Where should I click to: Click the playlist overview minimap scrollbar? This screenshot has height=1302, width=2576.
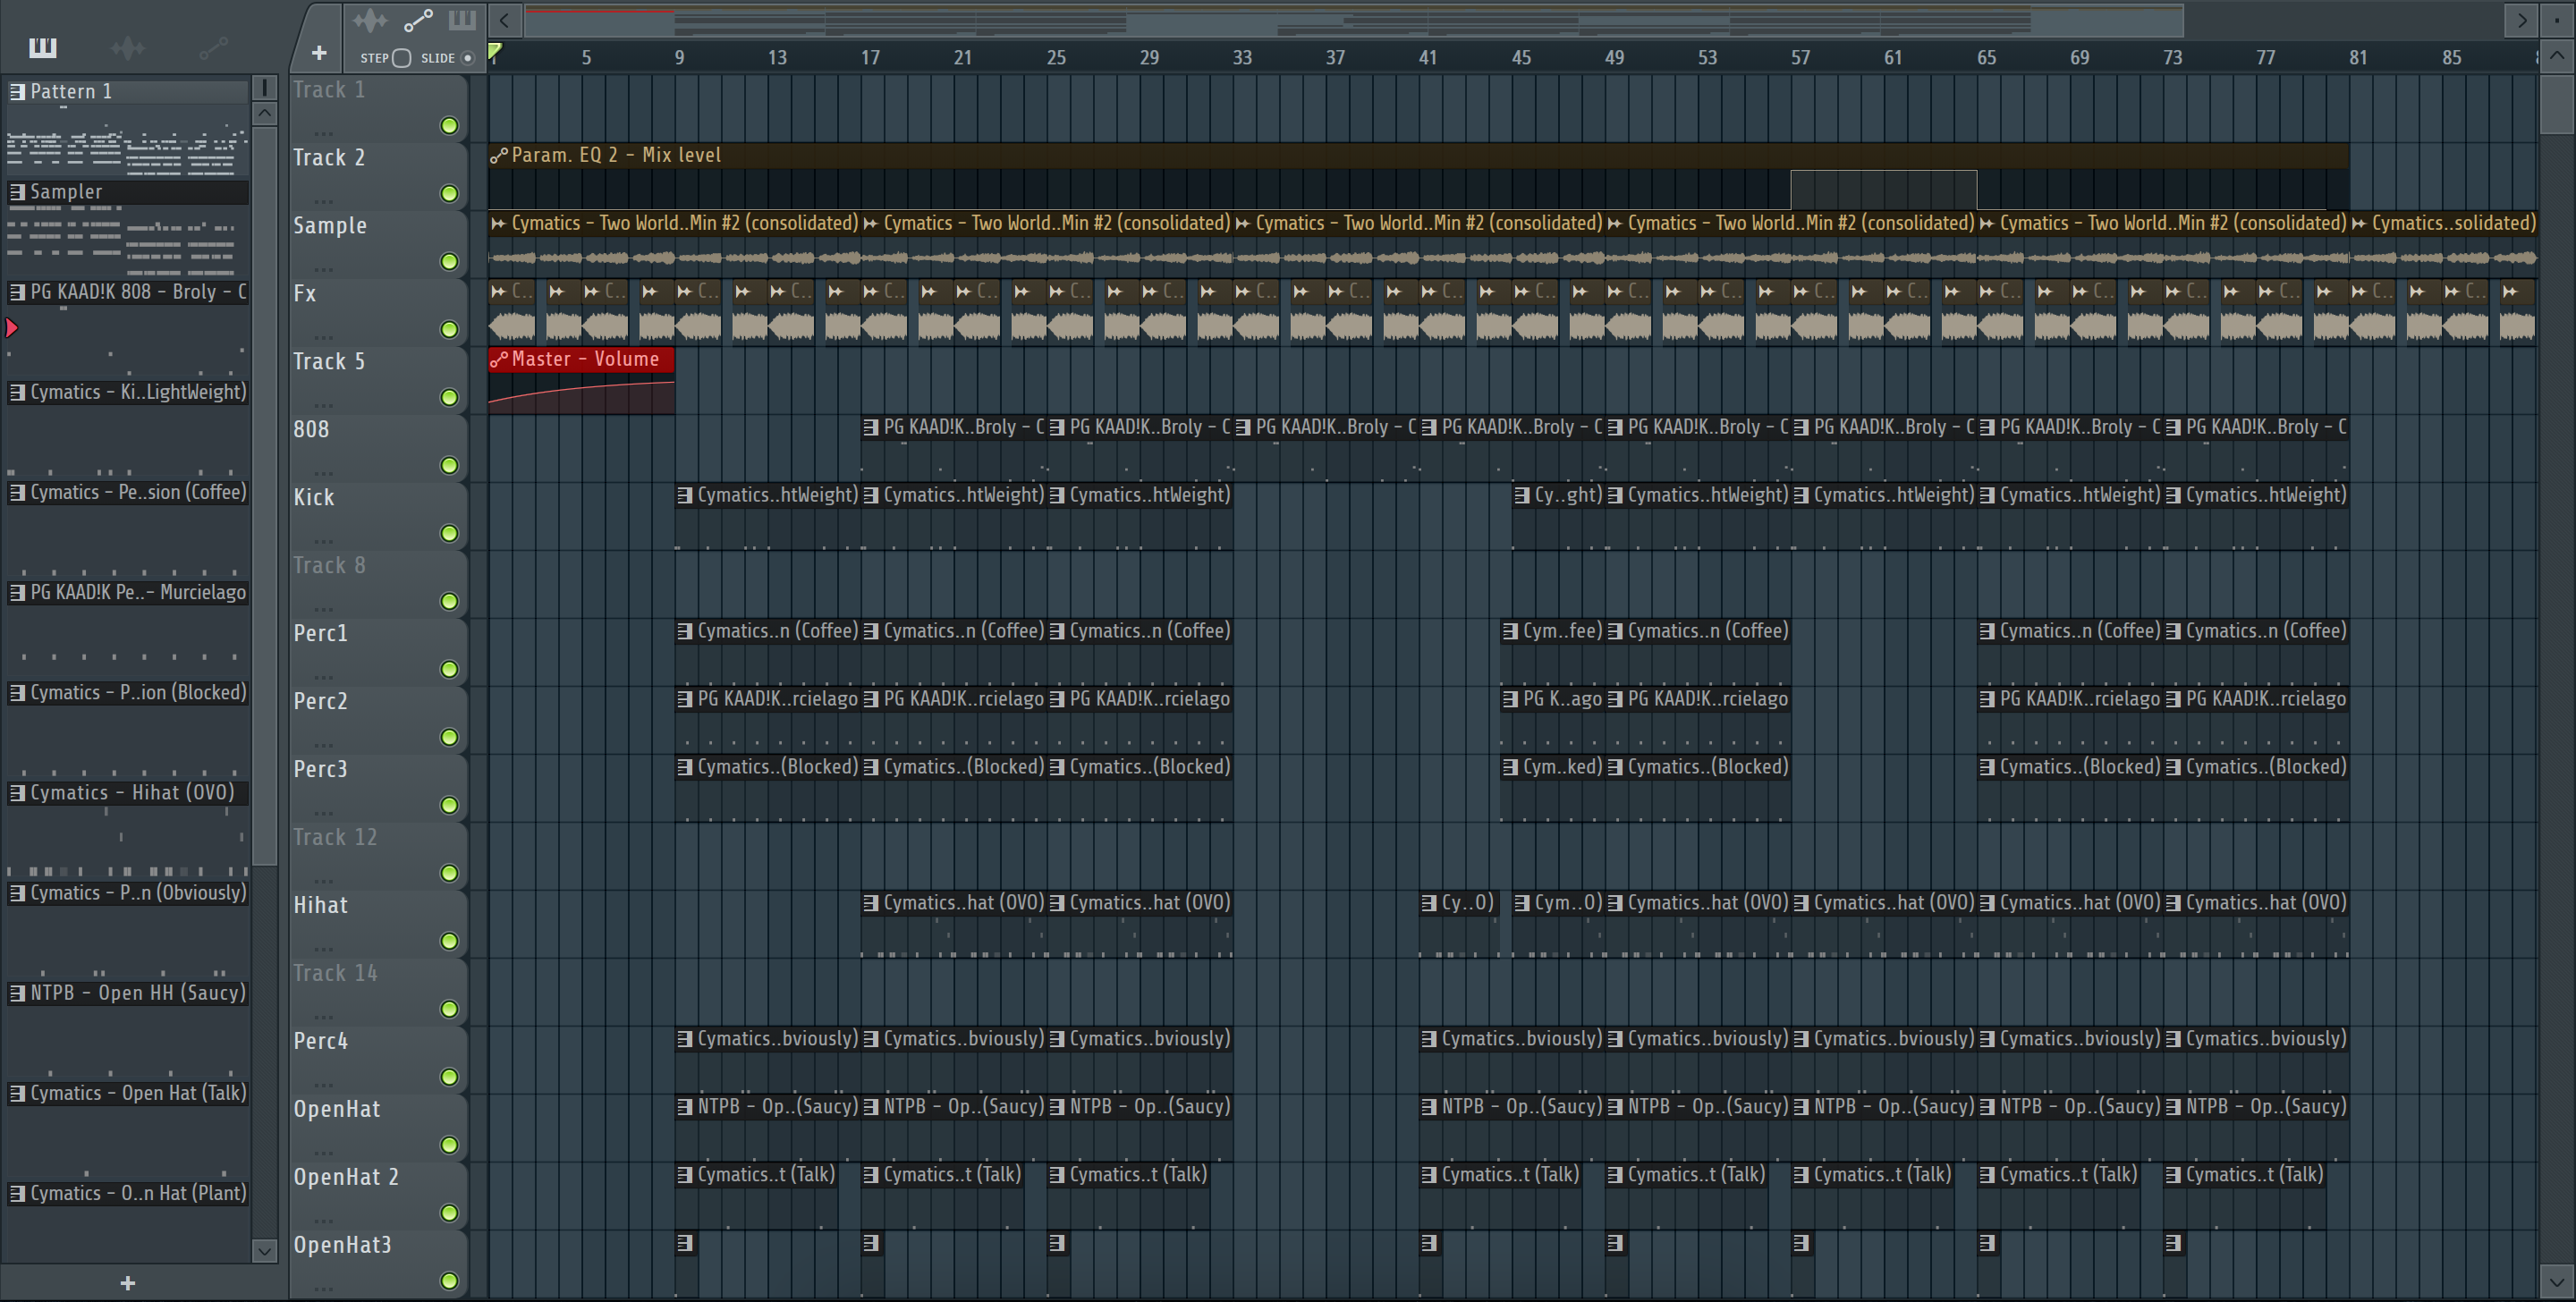pyautogui.click(x=1354, y=20)
